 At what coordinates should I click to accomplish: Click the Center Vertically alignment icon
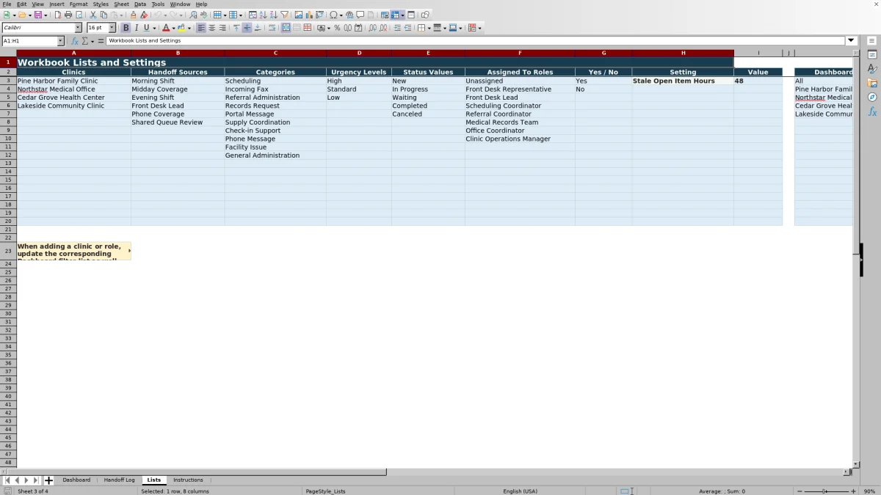point(247,28)
